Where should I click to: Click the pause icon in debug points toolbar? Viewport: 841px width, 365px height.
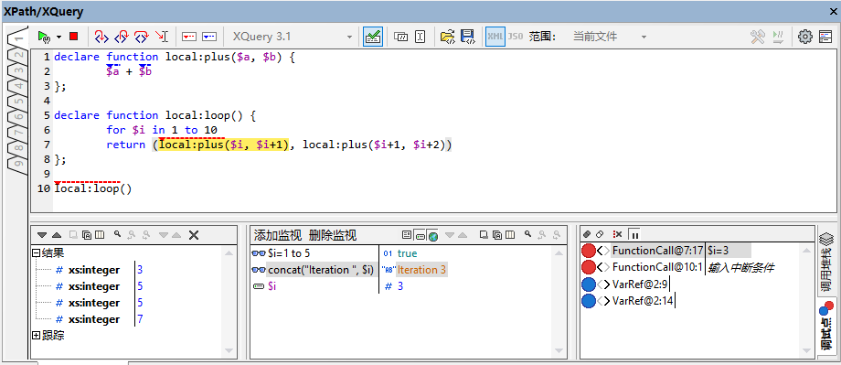[634, 234]
